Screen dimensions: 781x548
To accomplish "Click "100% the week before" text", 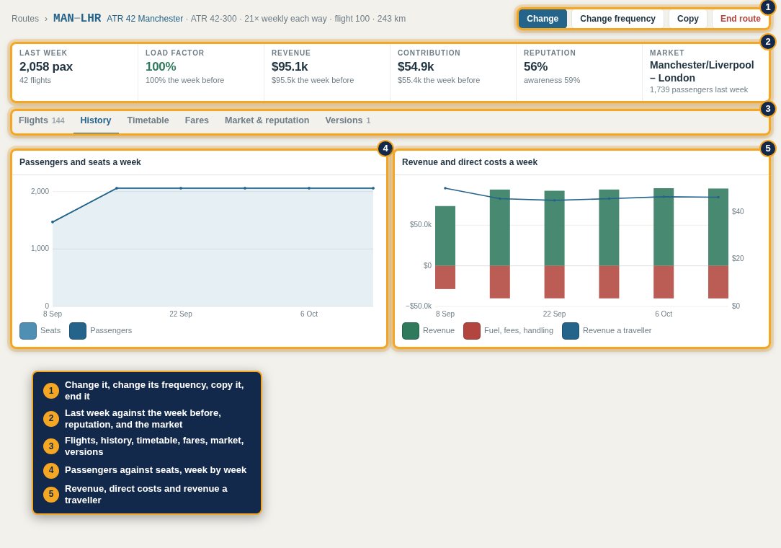I will pyautogui.click(x=184, y=80).
